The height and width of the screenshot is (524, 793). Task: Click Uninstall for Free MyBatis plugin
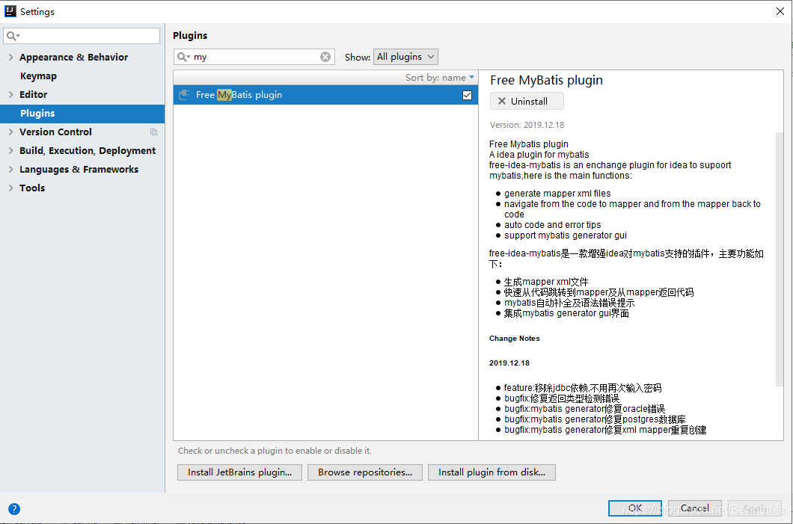tap(527, 101)
